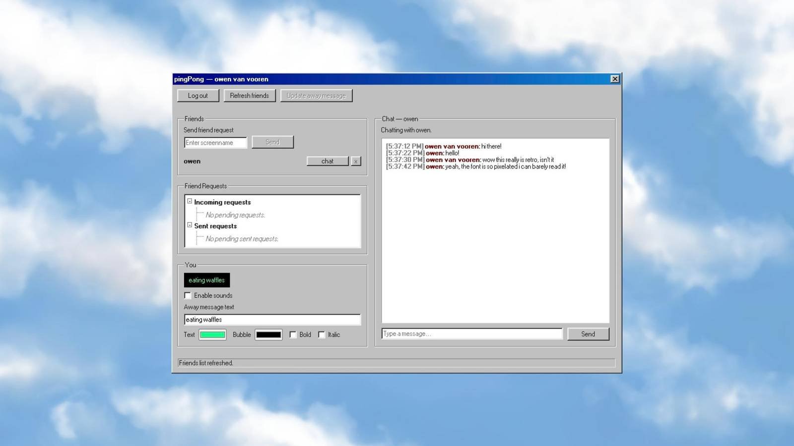This screenshot has height=446, width=794.
Task: Select the eating waffles status preview
Action: 206,279
